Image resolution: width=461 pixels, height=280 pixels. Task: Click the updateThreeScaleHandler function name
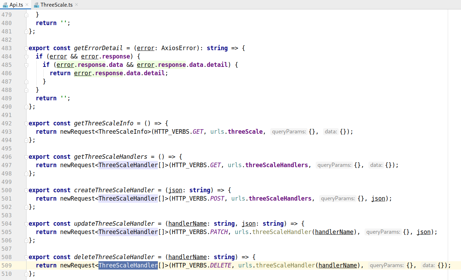(114, 224)
